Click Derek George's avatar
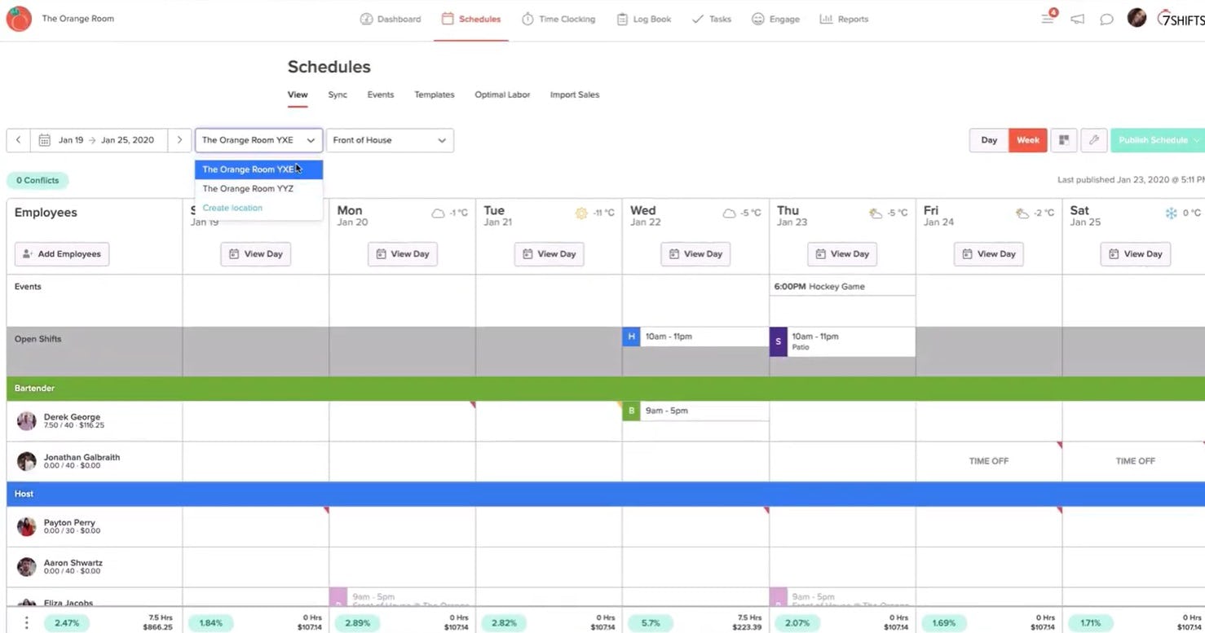Viewport: 1205px width, 633px height. pos(27,420)
